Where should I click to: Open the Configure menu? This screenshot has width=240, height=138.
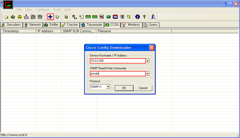43,9
